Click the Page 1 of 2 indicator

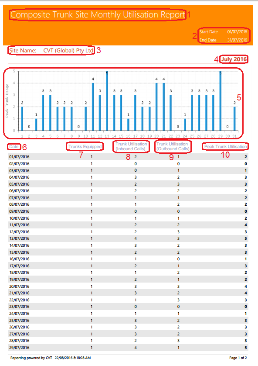click(x=238, y=358)
